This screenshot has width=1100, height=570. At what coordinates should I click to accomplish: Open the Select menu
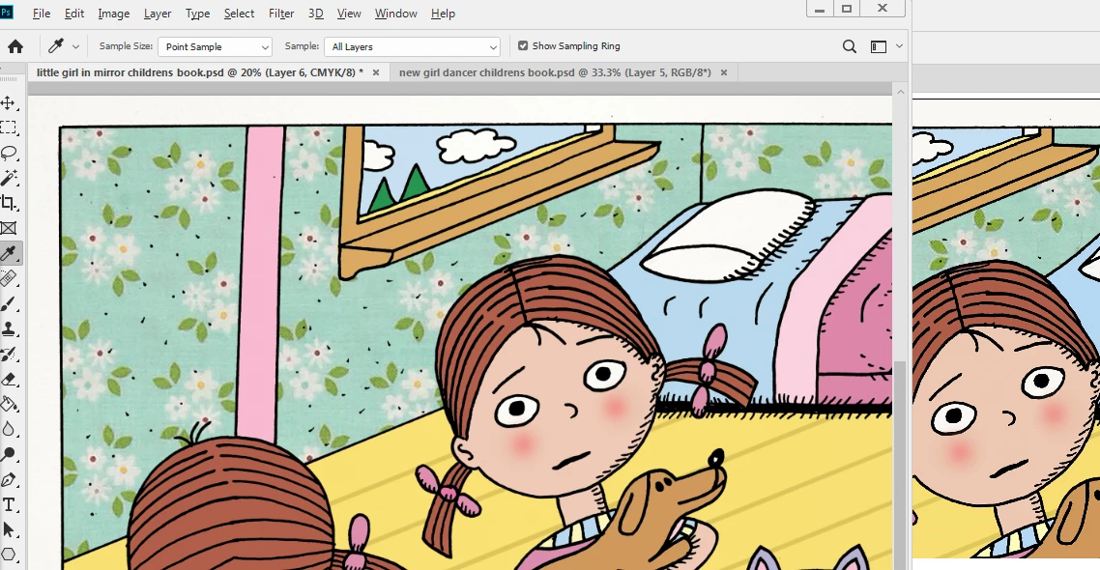239,14
